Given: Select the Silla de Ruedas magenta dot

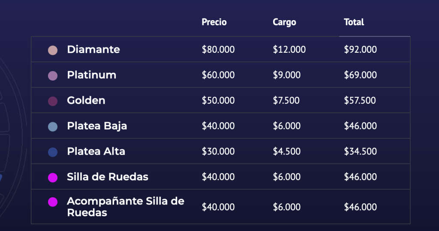Looking at the screenshot, I should coord(53,177).
